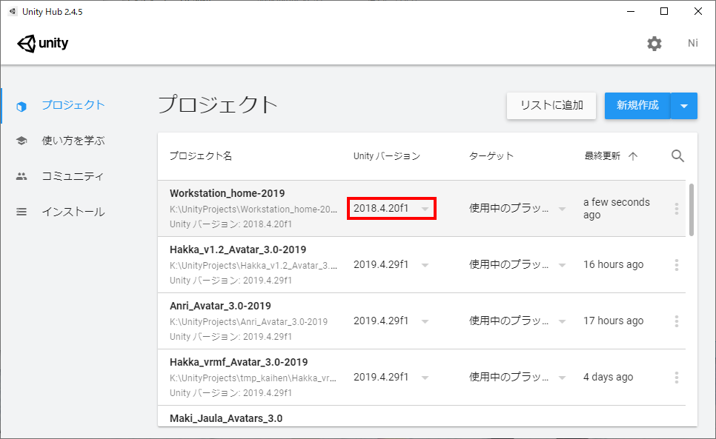The width and height of the screenshot is (716, 439).
Task: Click the リストに追加 button
Action: click(x=551, y=106)
